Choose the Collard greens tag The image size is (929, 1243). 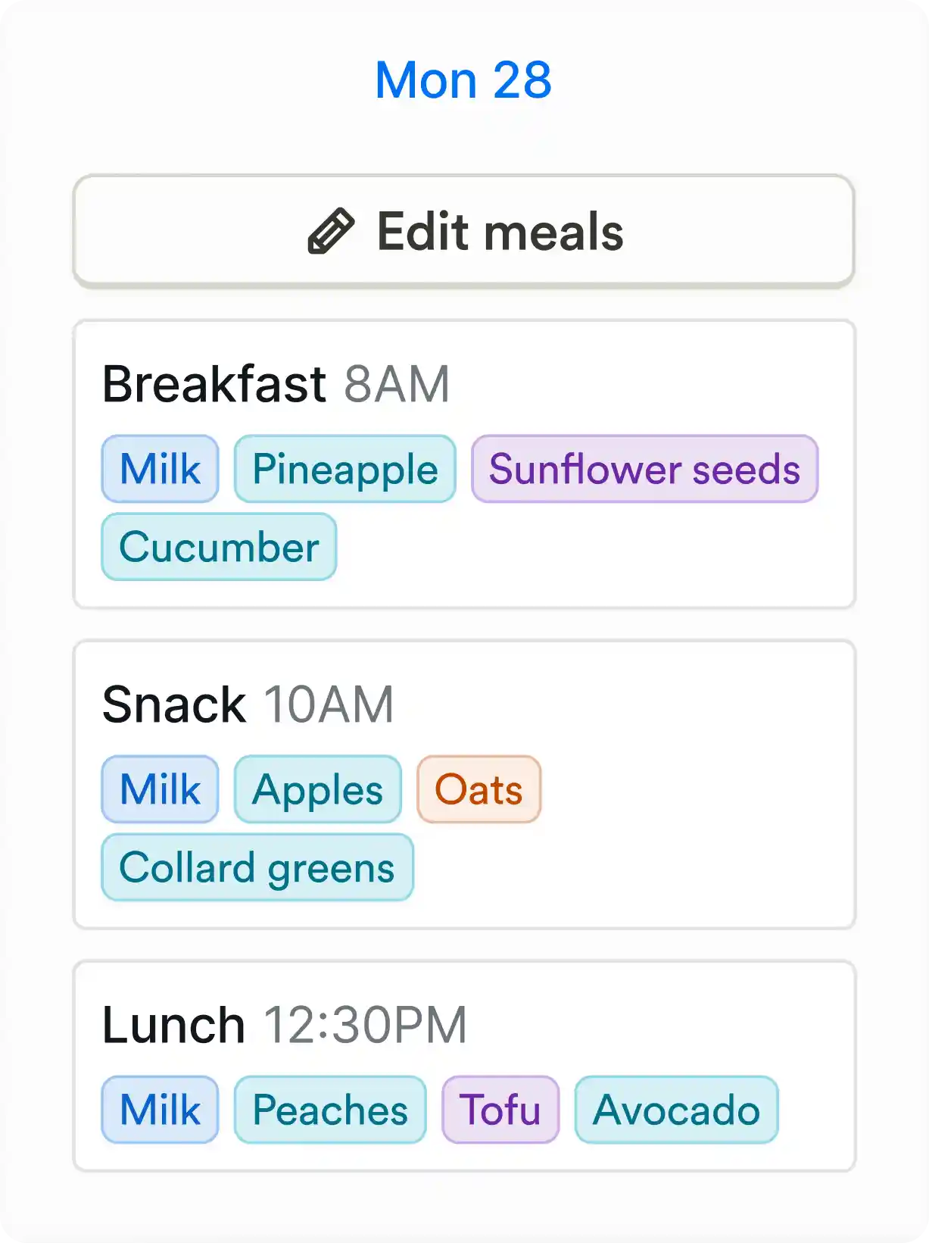(x=257, y=867)
